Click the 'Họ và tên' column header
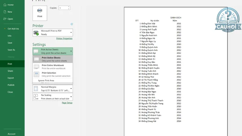The width and height of the screenshot is (242, 136). [x=155, y=21]
